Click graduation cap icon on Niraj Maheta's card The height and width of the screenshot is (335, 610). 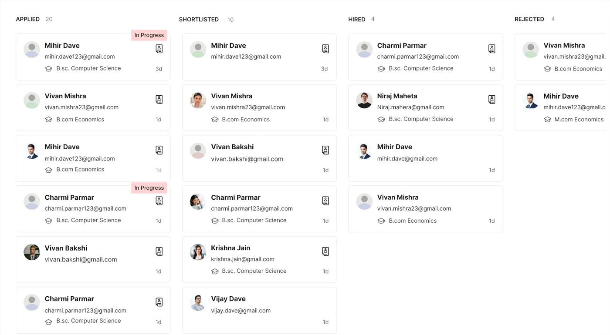pos(381,119)
